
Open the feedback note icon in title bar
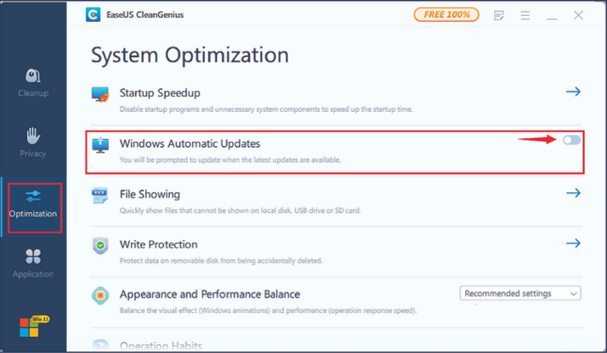(x=498, y=14)
